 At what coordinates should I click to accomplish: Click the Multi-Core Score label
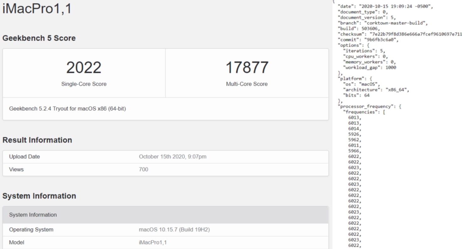[x=247, y=84]
